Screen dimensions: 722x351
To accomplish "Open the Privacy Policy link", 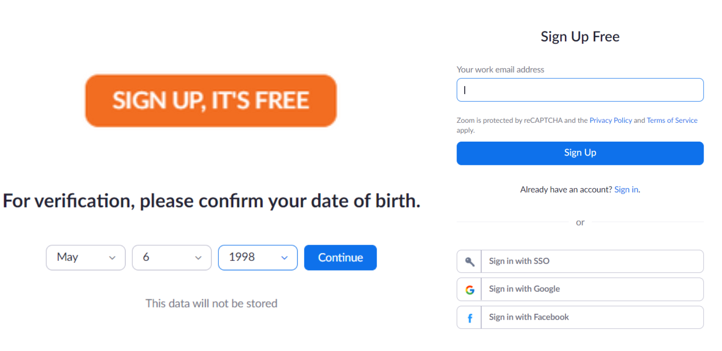I will click(x=610, y=120).
